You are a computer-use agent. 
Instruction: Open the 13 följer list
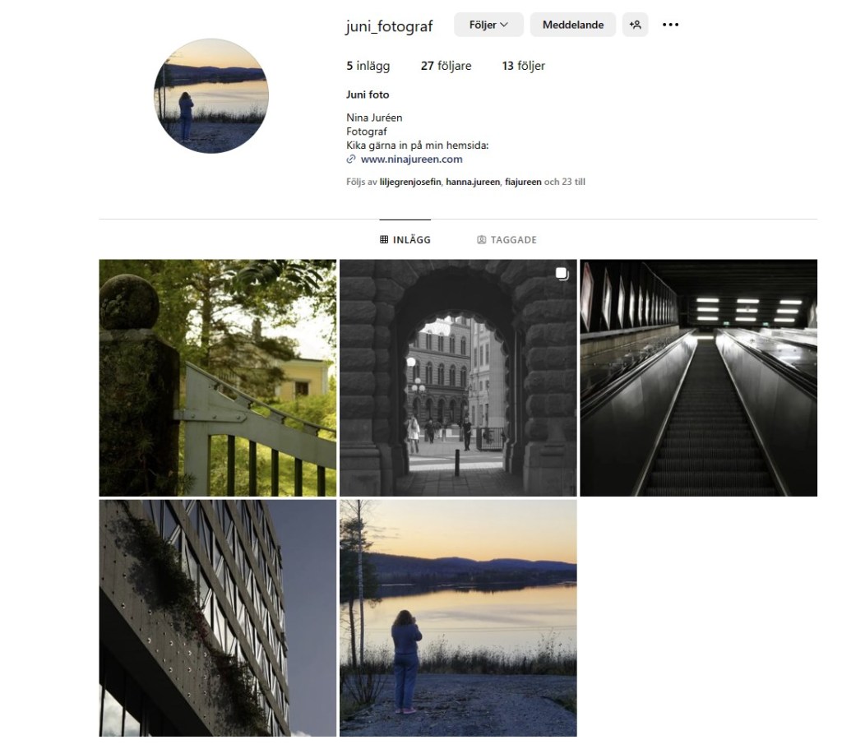coord(524,66)
